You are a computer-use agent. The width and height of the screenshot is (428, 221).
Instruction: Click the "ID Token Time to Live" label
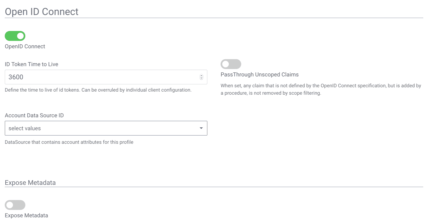coord(31,64)
